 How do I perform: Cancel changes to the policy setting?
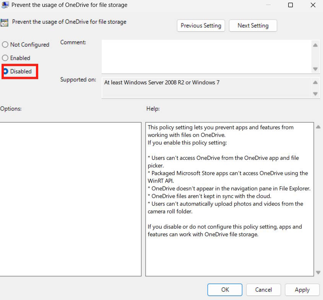coord(263,290)
